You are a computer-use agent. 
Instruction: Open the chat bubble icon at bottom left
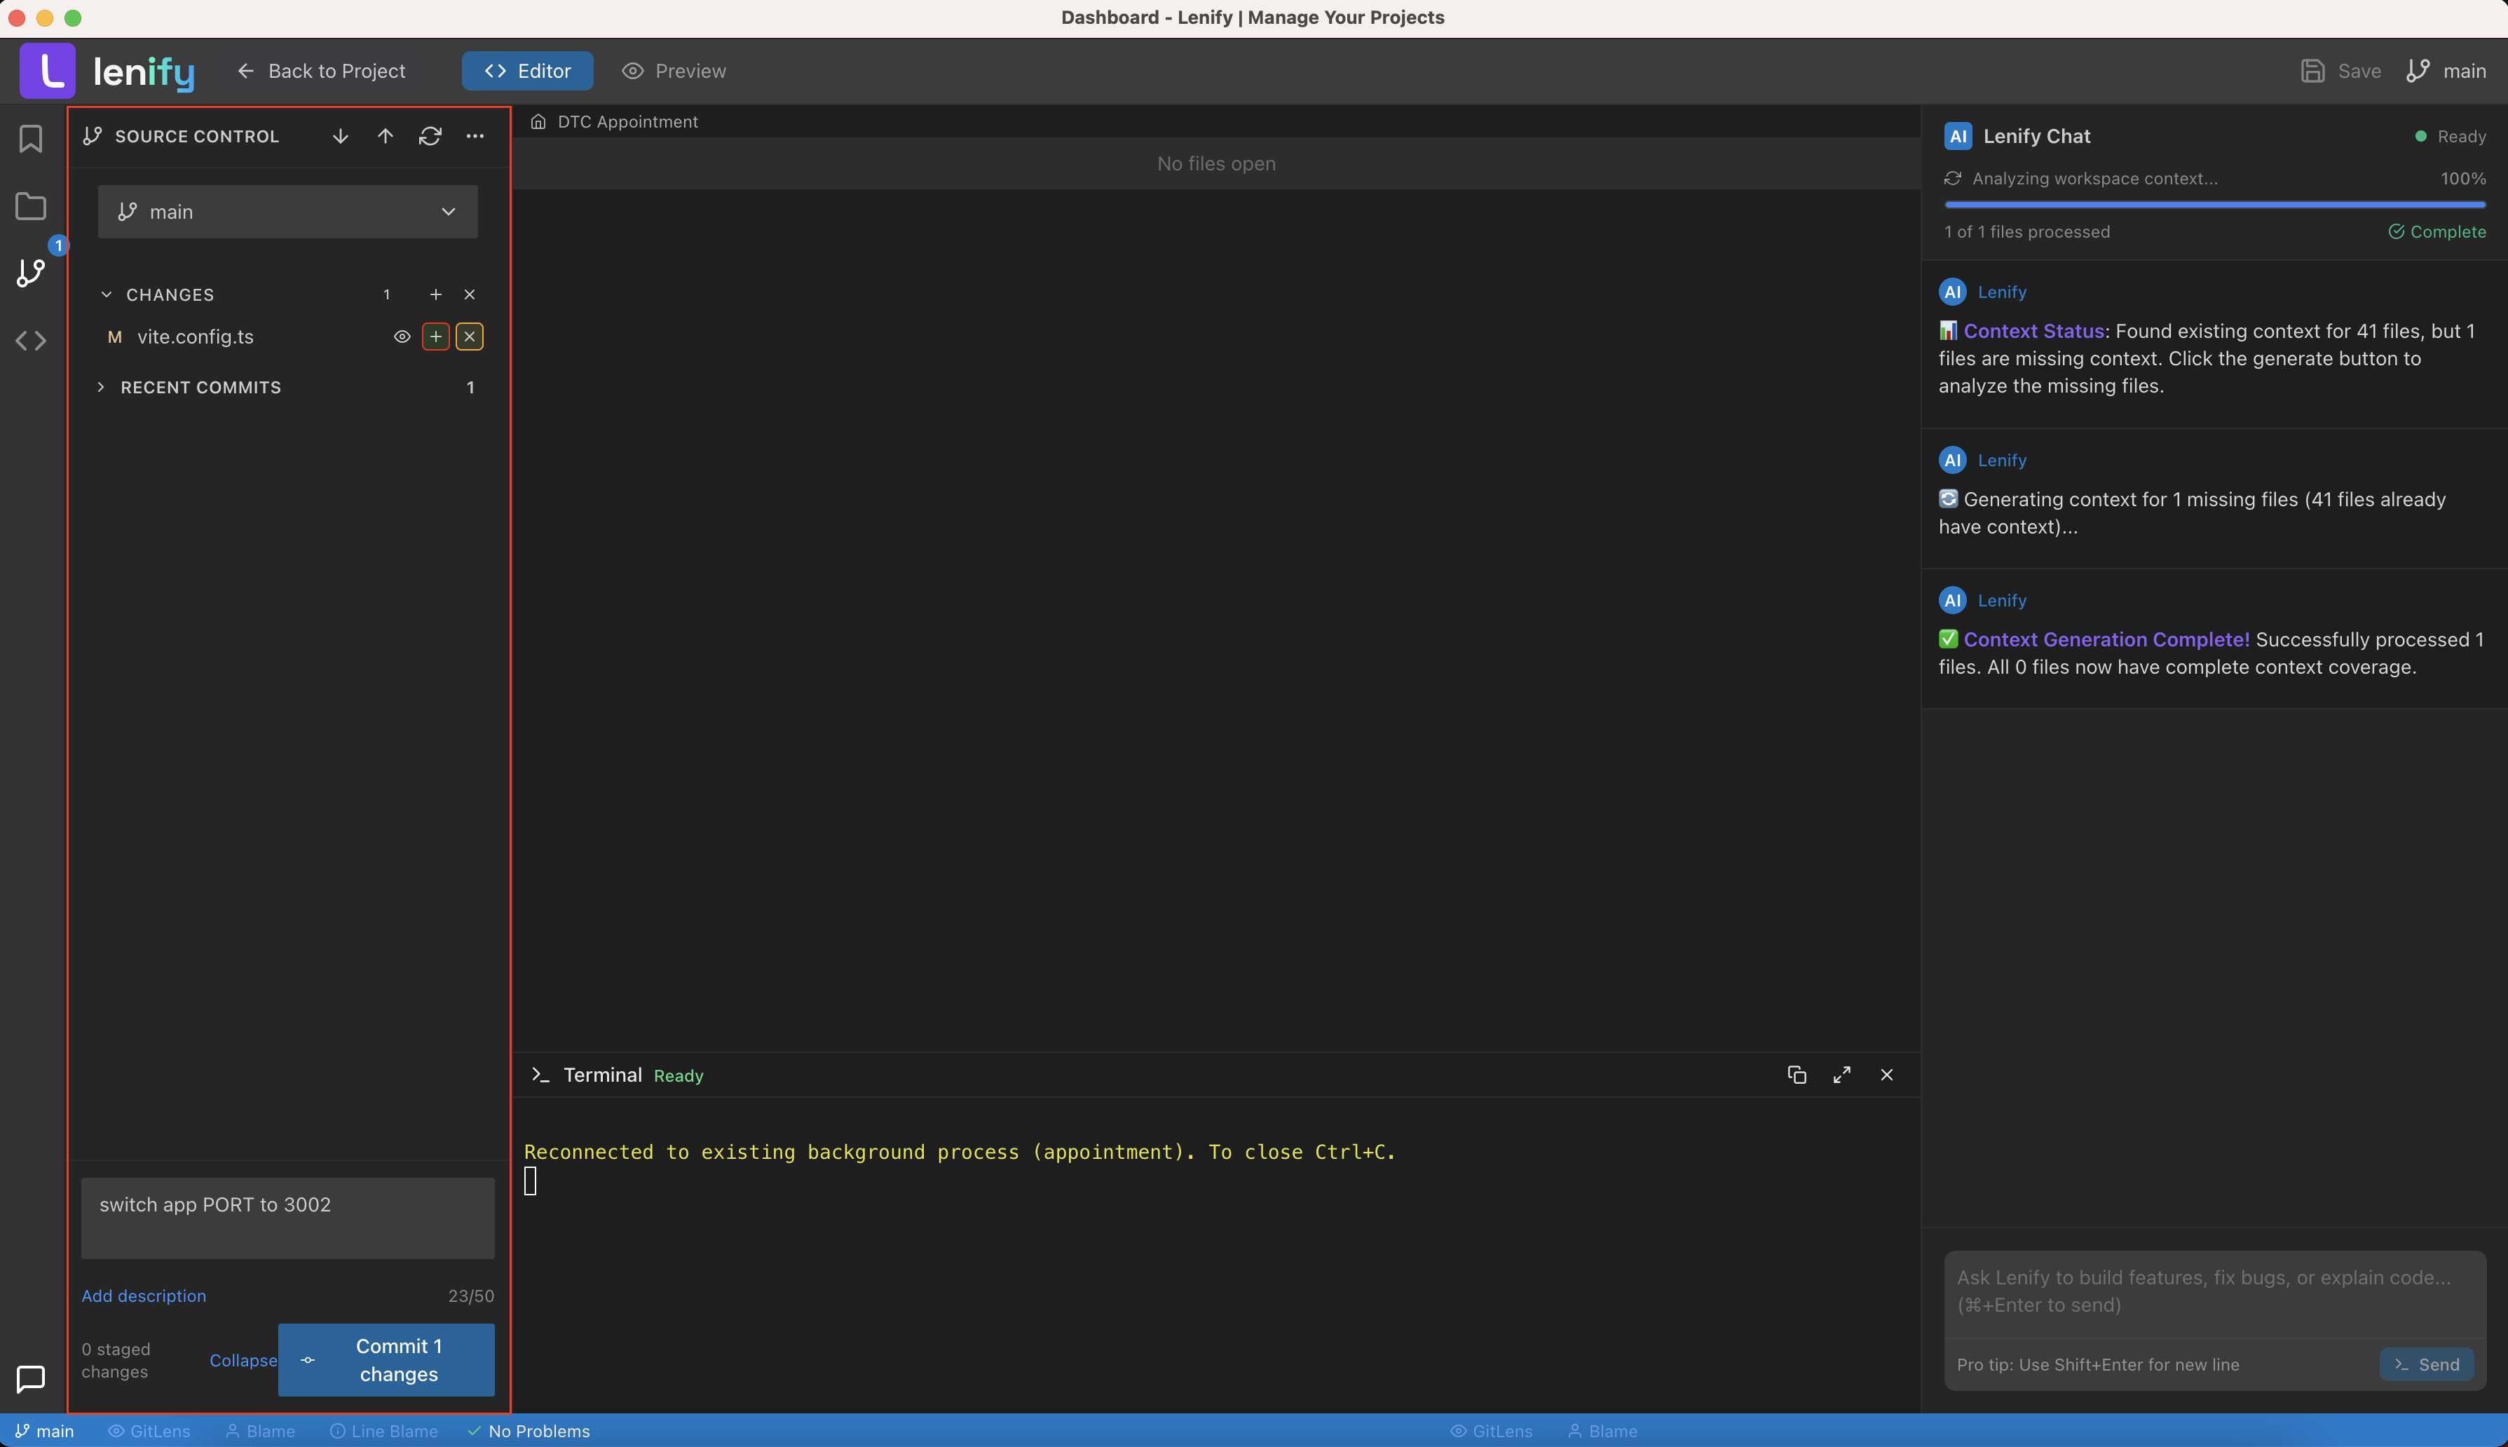31,1380
